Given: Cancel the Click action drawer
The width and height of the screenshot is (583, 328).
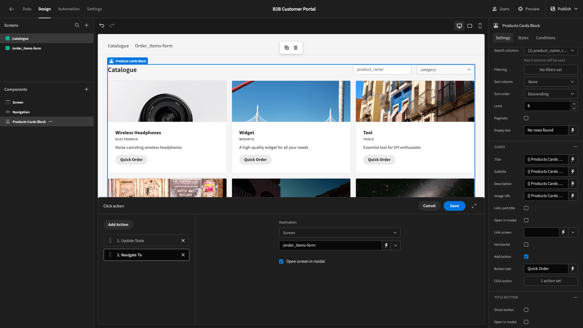Looking at the screenshot, I should [x=429, y=206].
